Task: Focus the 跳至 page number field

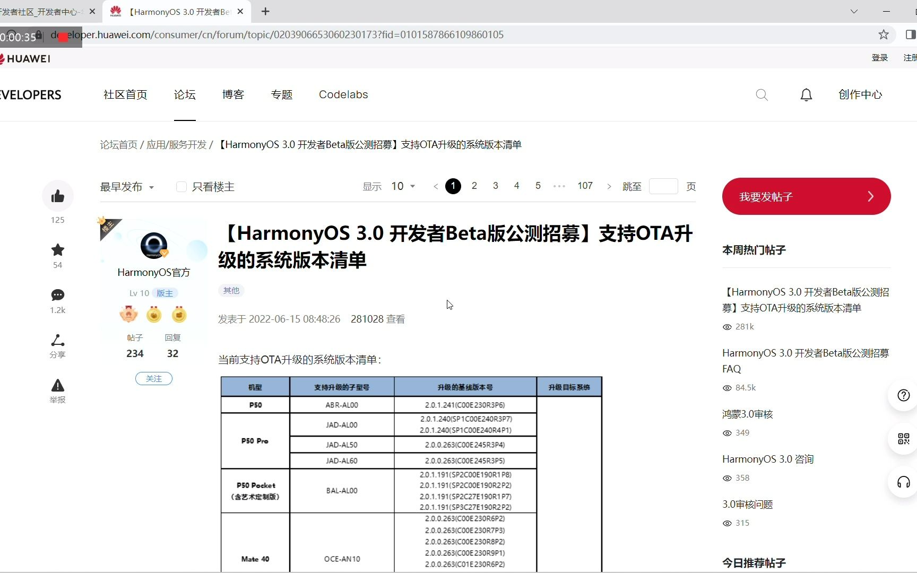Action: (663, 186)
